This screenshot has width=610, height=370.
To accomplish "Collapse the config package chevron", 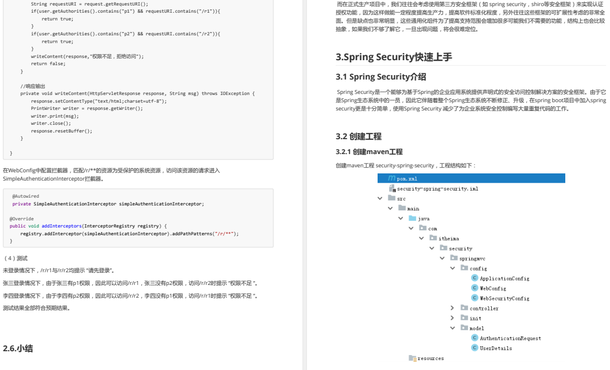I will click(453, 268).
